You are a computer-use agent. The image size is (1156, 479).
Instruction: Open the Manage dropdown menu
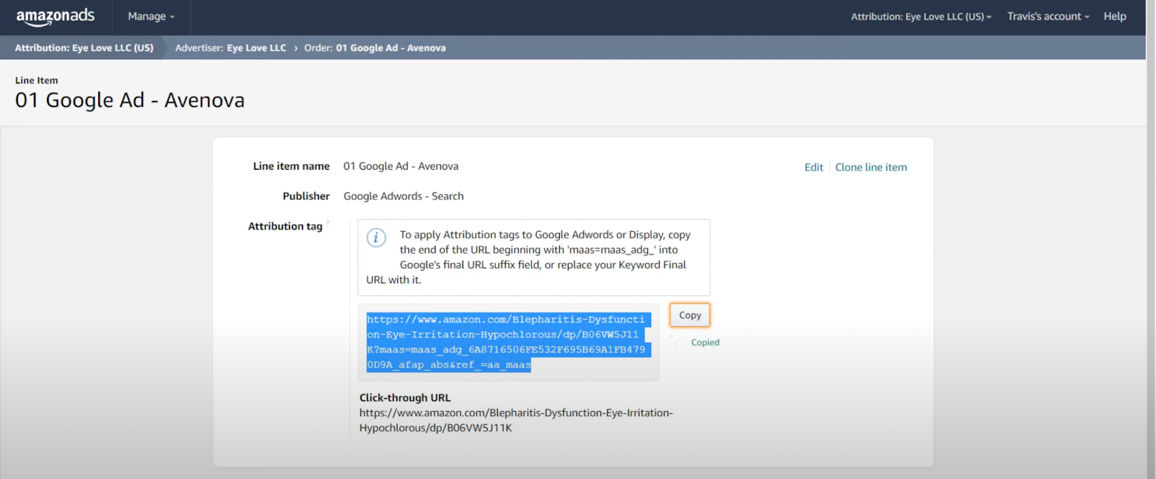pos(151,17)
